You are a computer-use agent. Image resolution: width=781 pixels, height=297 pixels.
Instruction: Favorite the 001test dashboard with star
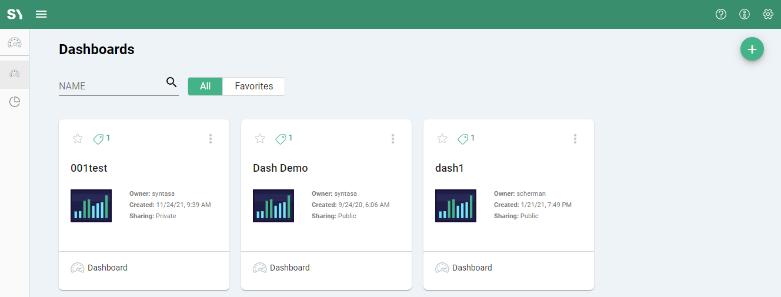[78, 139]
